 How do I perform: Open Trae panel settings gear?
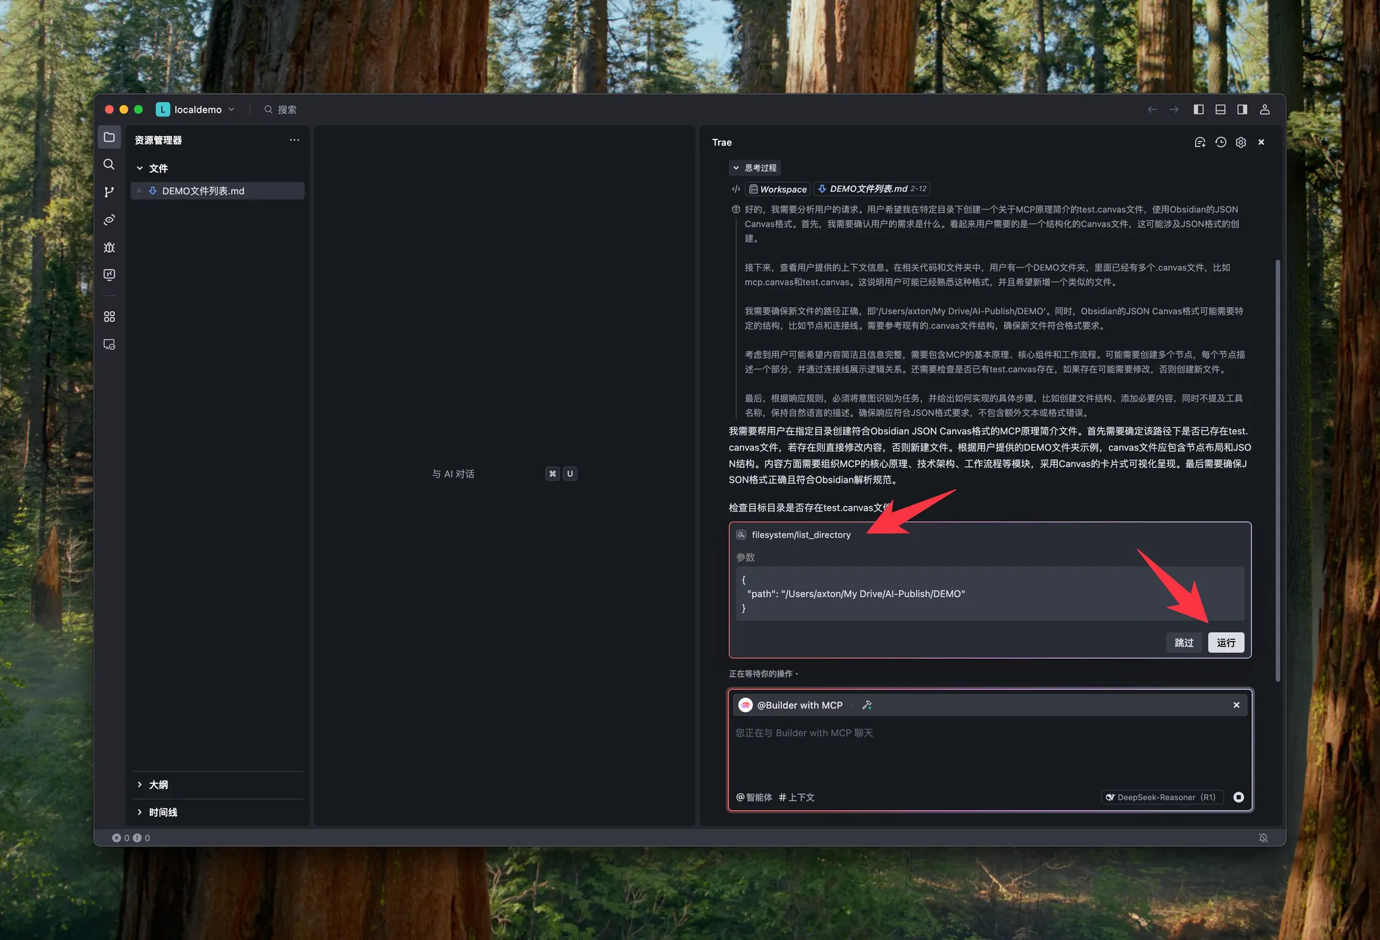[x=1241, y=142]
